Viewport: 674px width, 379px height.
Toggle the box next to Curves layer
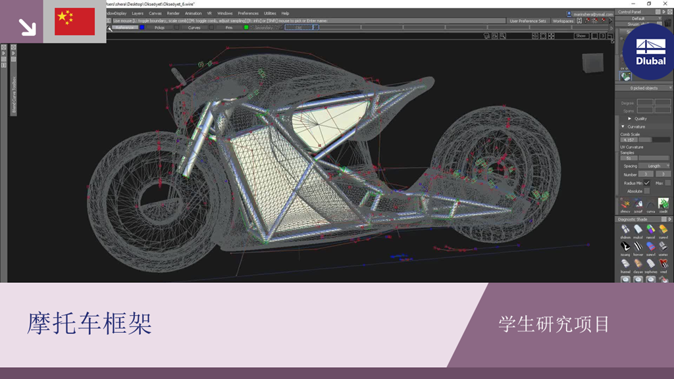211,28
